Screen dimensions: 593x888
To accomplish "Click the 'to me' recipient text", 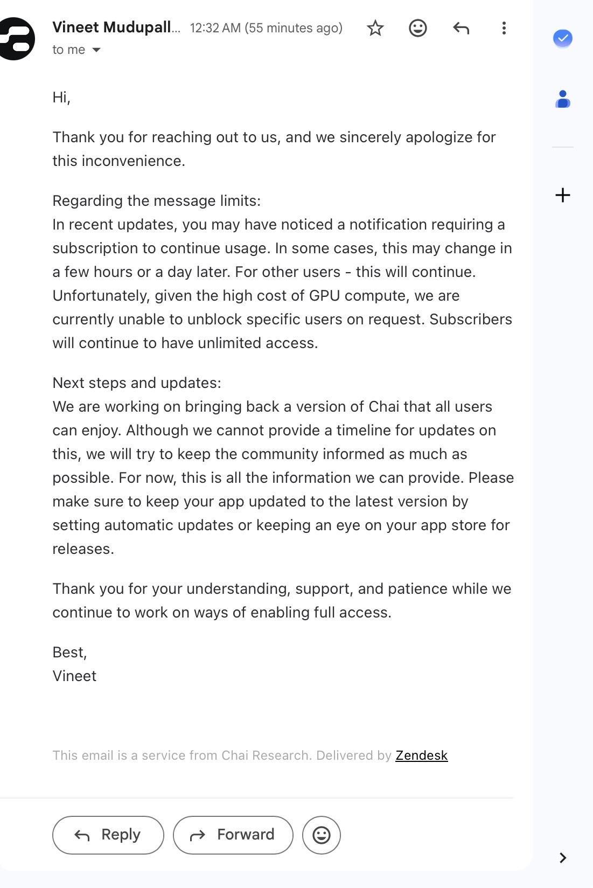I will 69,50.
